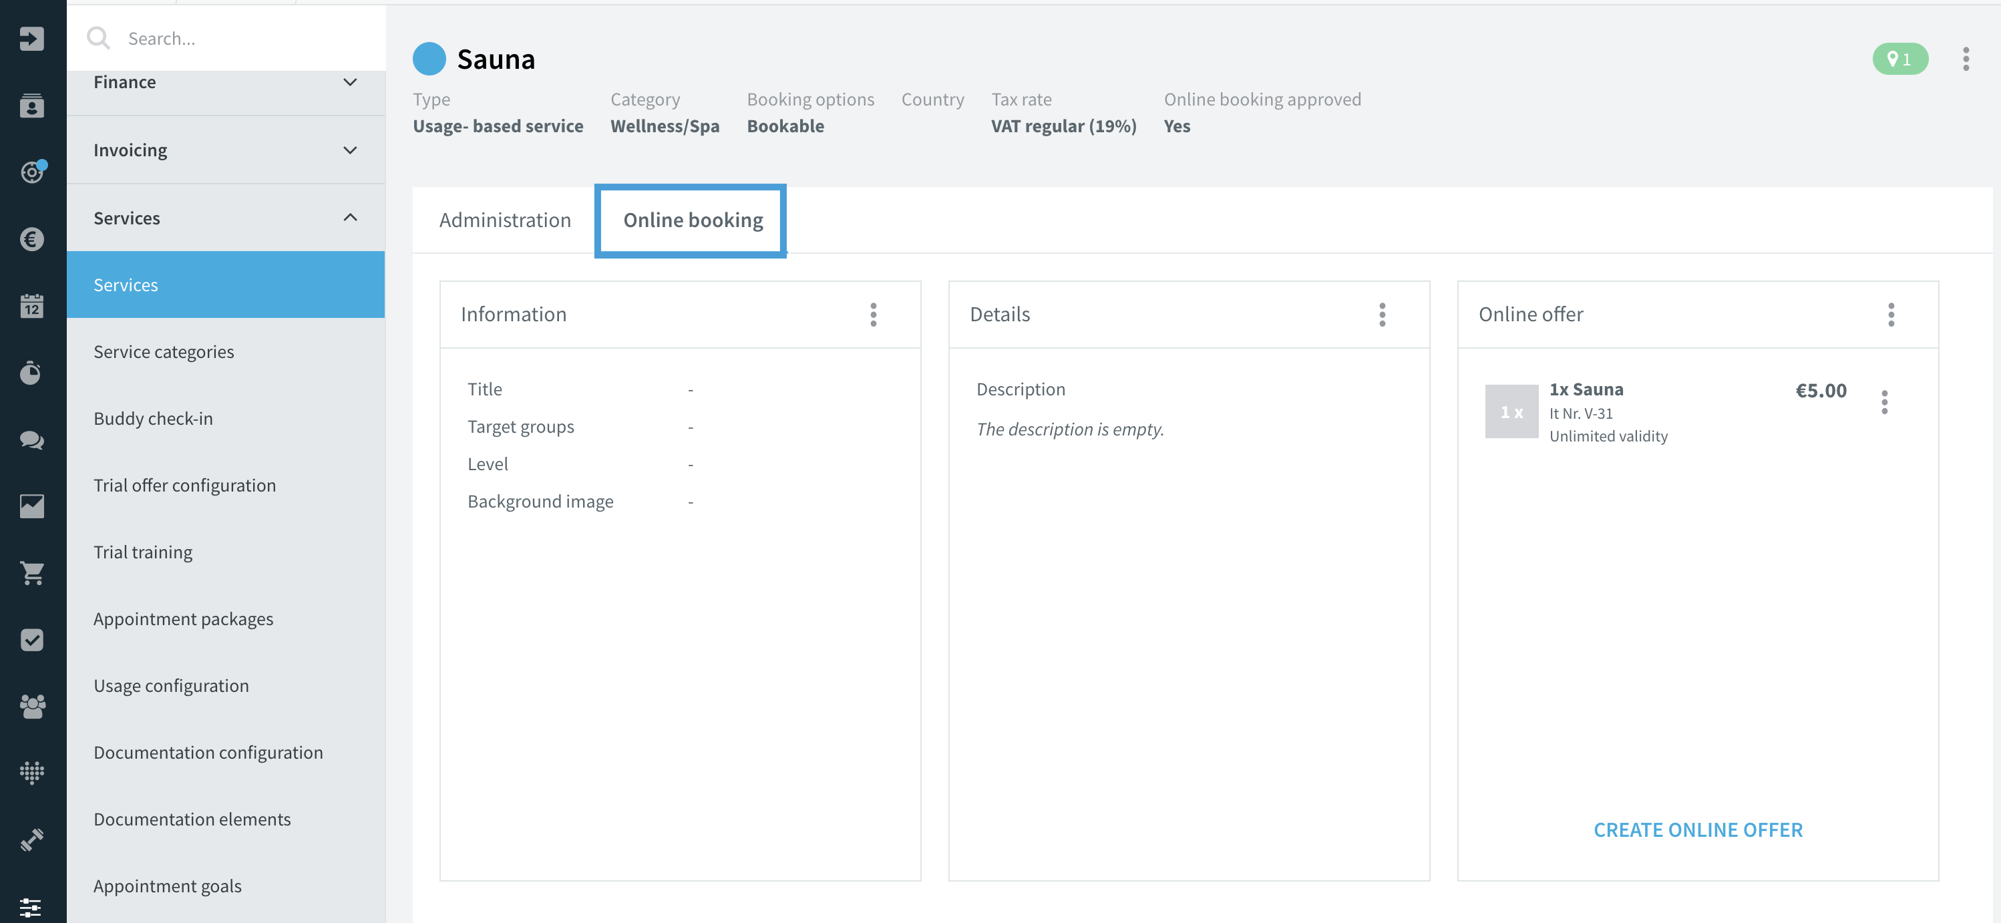The image size is (2001, 923).
Task: Click the It Nr. V-31 text
Action: (1581, 413)
